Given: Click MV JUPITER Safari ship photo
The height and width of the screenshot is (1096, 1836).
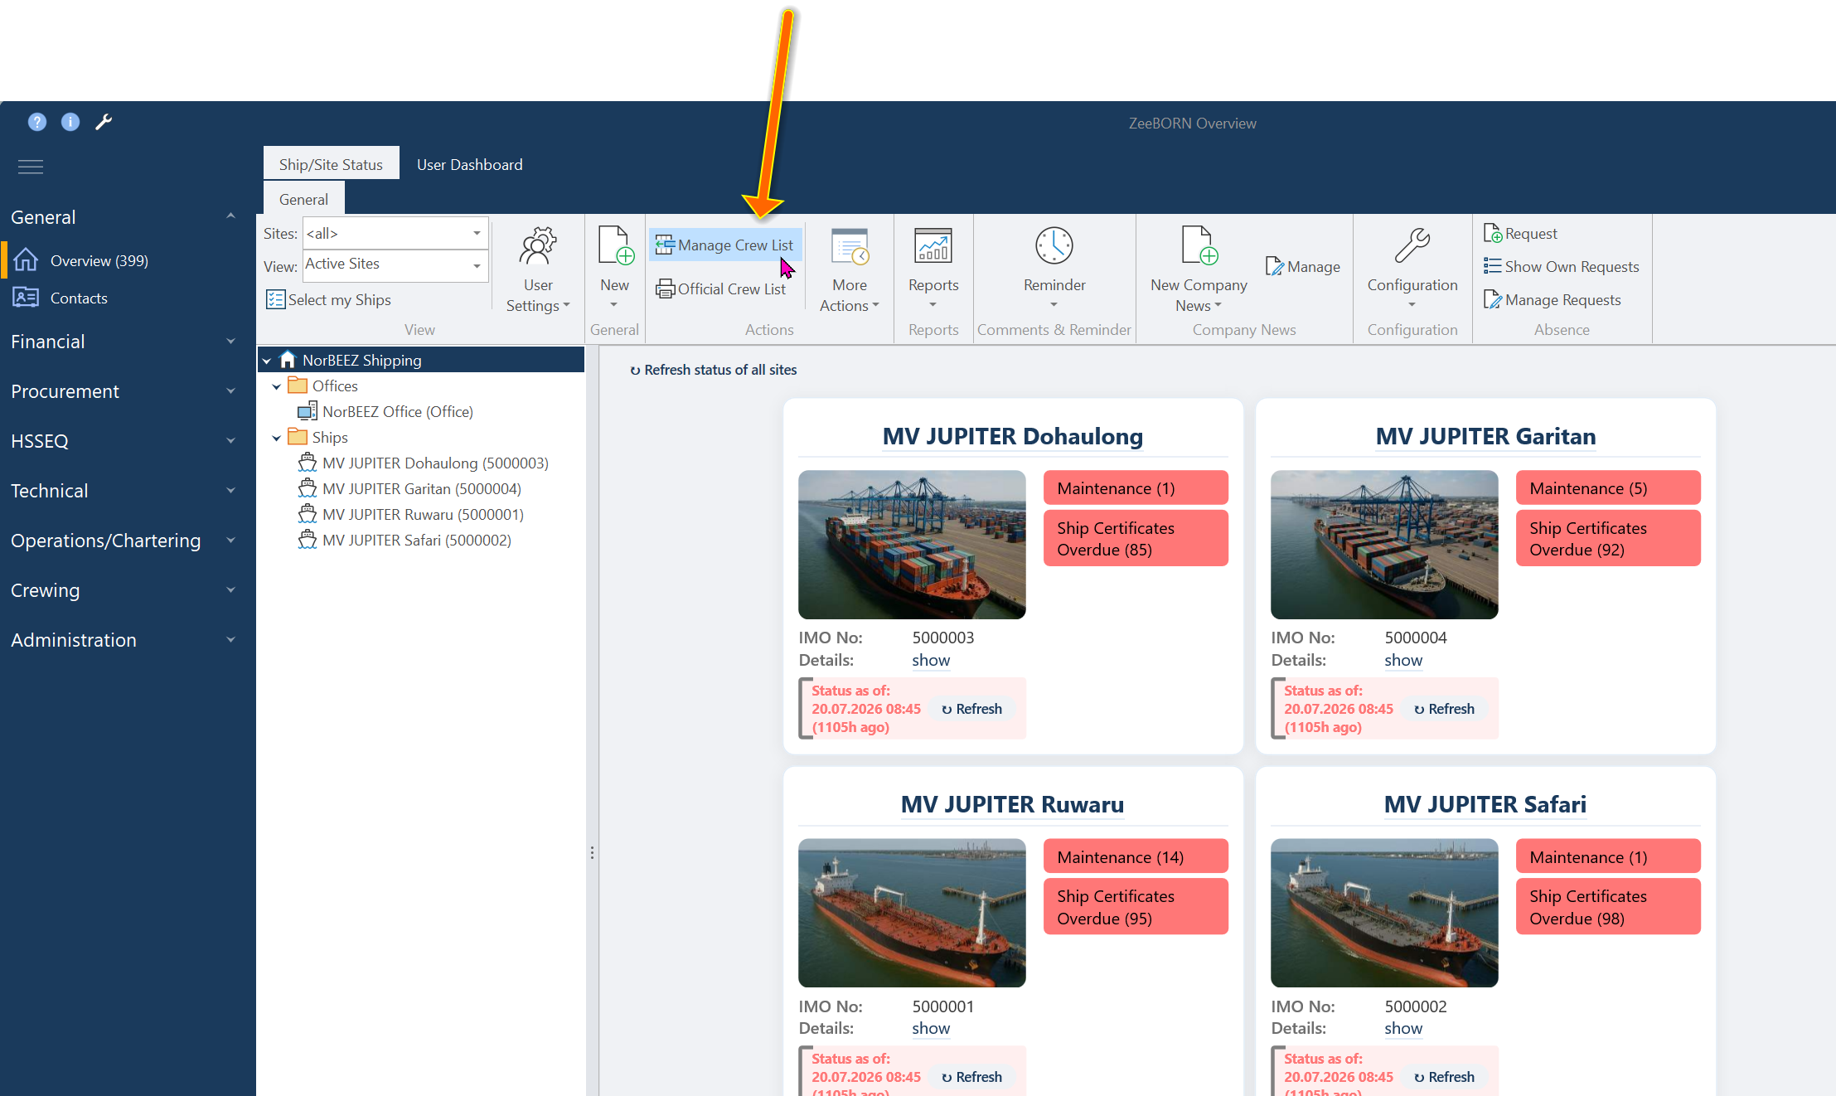Looking at the screenshot, I should pos(1384,913).
